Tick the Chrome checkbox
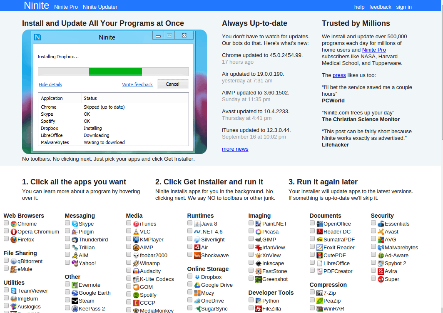This screenshot has width=443, height=313. tap(6, 223)
